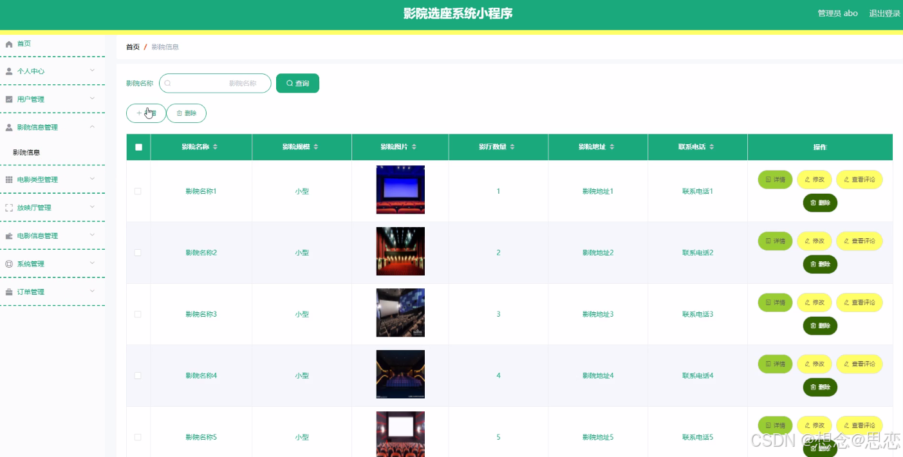The width and height of the screenshot is (903, 457).
Task: Sort table by 影院图片 column arrows
Action: (x=414, y=147)
